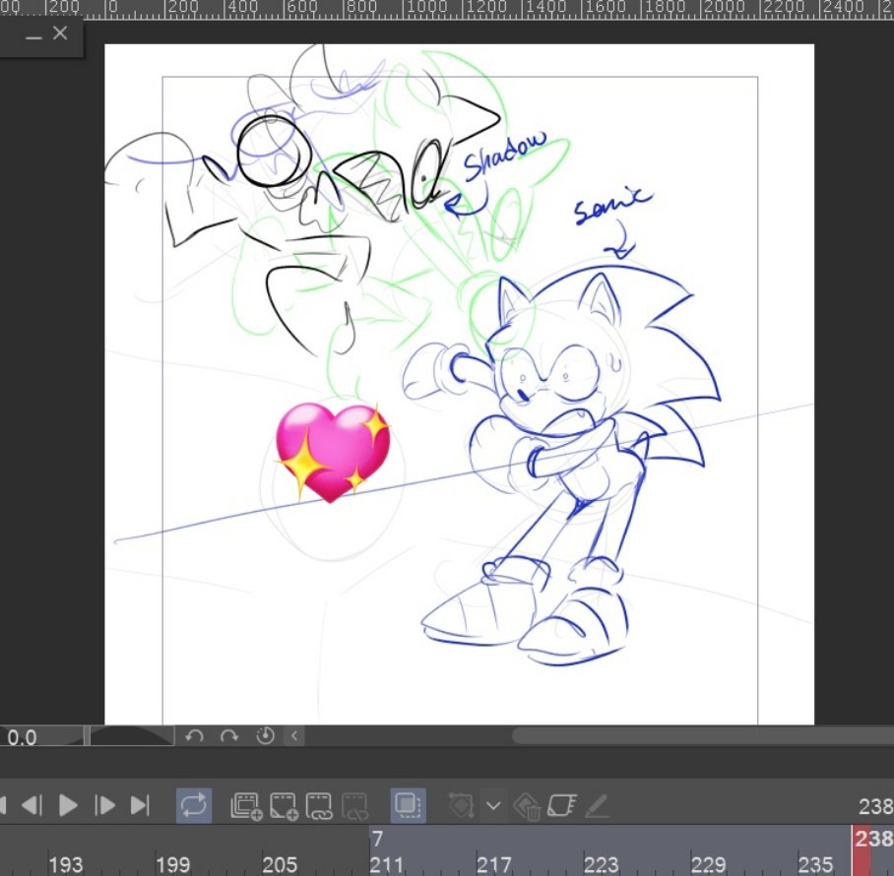
Task: Toggle loop playback in timeline
Action: click(x=193, y=805)
